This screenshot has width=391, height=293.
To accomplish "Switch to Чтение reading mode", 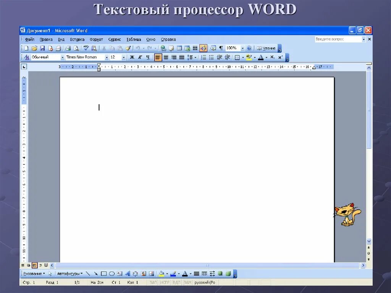I will (266, 48).
